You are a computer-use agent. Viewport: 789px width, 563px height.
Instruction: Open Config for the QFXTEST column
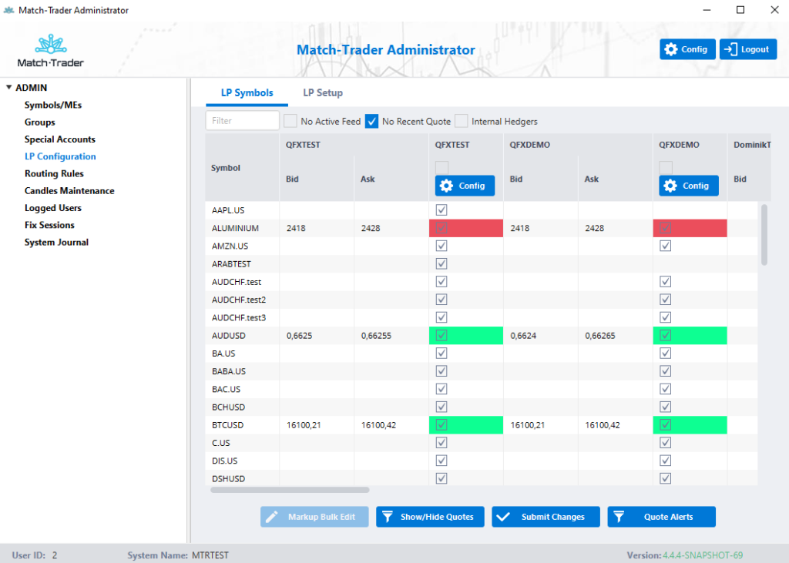[x=465, y=186]
